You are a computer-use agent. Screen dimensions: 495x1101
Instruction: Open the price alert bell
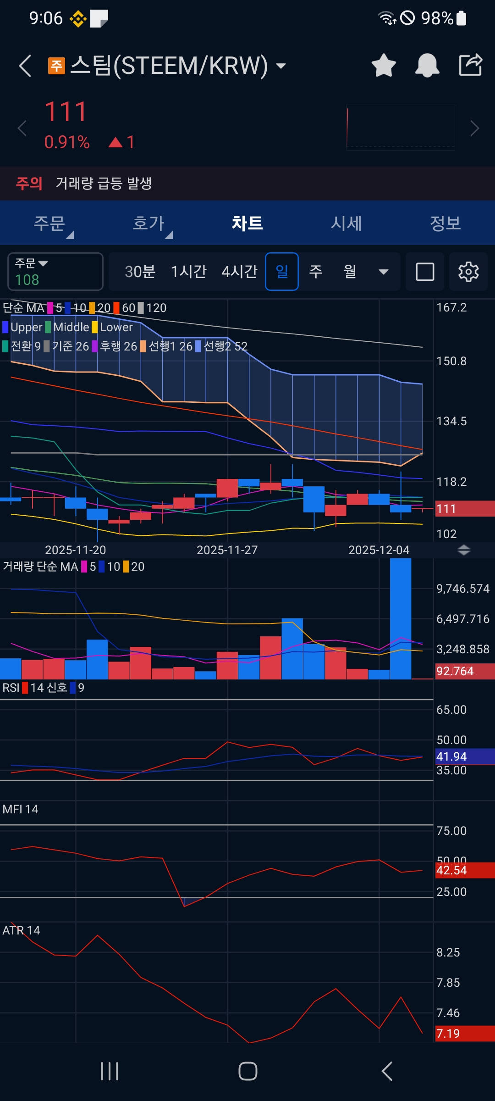(x=427, y=66)
